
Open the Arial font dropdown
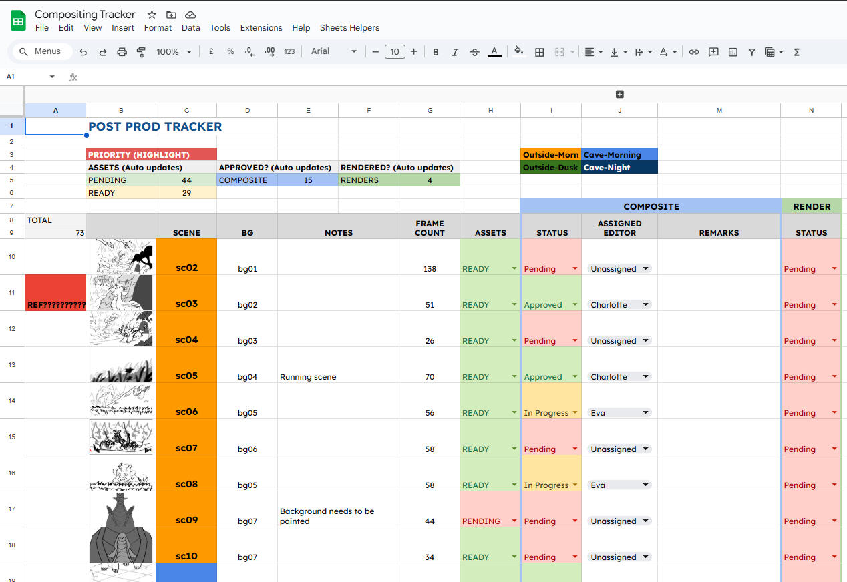point(334,51)
